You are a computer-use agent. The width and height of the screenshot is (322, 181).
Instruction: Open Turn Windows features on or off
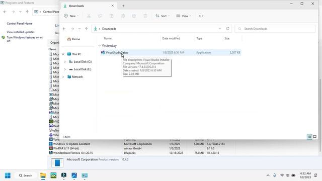click(x=25, y=39)
